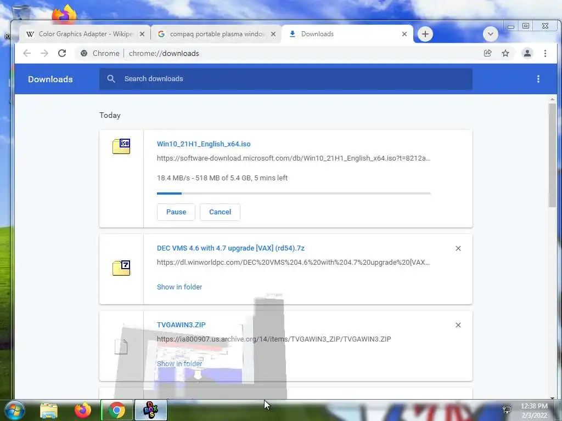Launch Firefox from the taskbar
This screenshot has width=562, height=421.
(83, 410)
